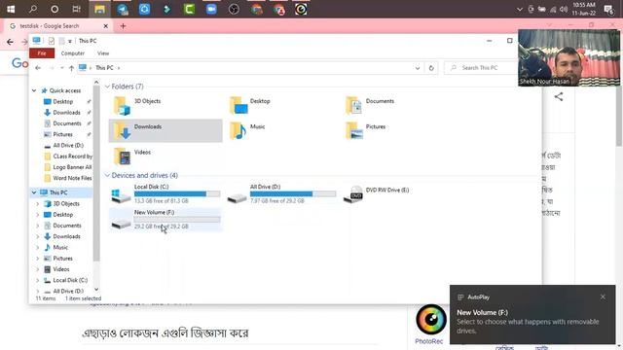Viewport: 623px width, 350px height.
Task: Close the testdisk Google Search tab
Action: [x=106, y=26]
